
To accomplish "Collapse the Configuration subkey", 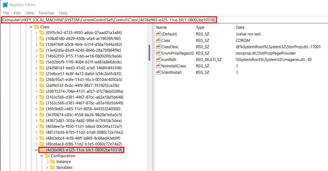I will pos(42,156).
